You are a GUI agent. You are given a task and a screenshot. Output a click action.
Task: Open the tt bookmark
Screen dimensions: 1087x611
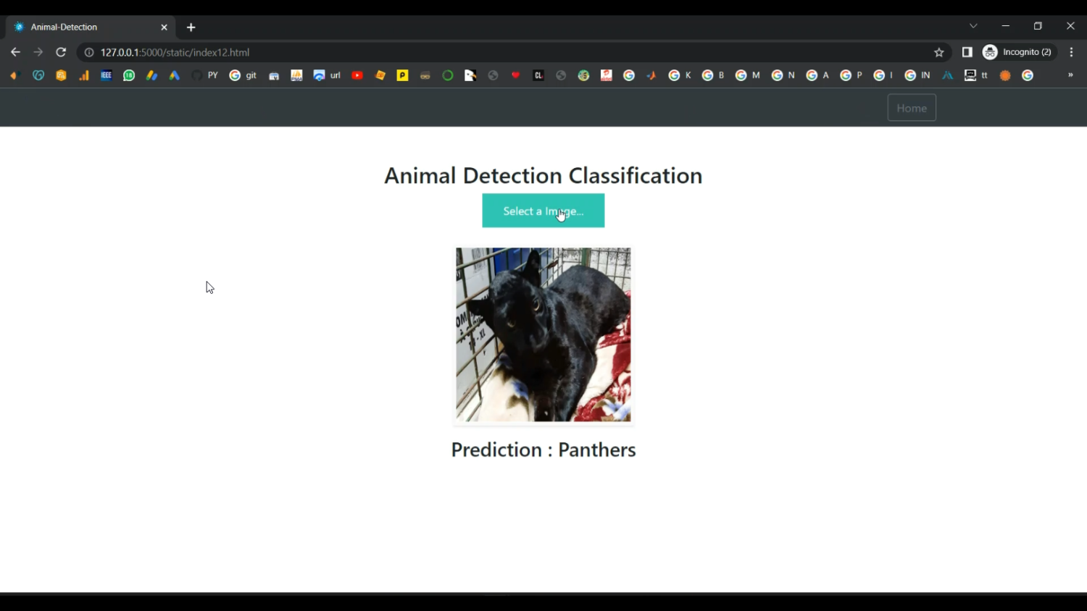976,75
